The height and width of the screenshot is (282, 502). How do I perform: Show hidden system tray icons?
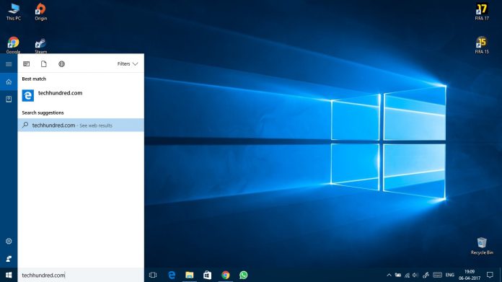389,275
